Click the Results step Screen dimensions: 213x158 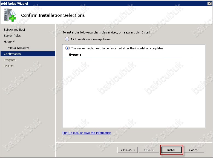[9, 66]
